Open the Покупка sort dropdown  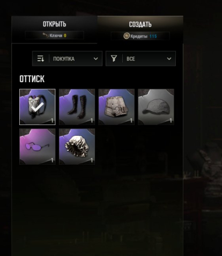pyautogui.click(x=68, y=58)
